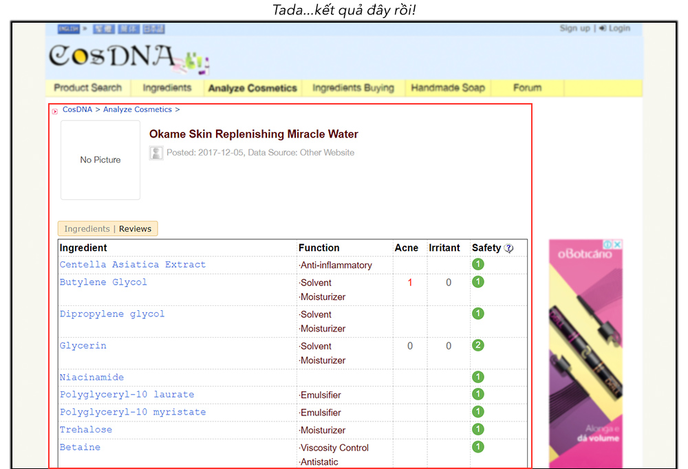Click the Safety column header

pos(486,248)
